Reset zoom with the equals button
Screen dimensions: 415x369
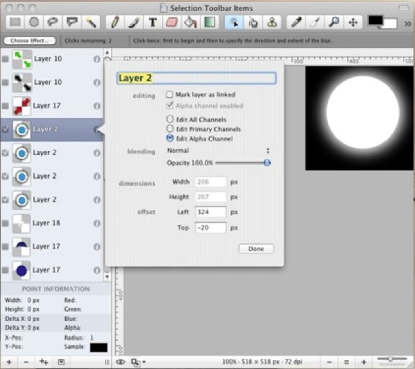(x=347, y=362)
